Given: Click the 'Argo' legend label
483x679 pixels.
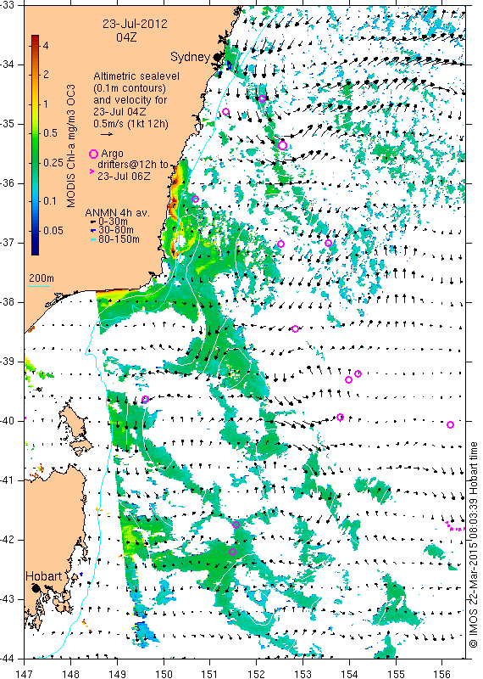Looking at the screenshot, I should [112, 154].
